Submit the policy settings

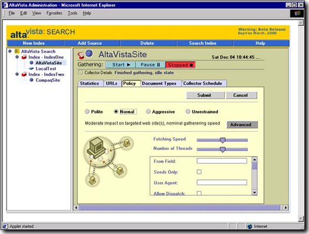(x=205, y=95)
